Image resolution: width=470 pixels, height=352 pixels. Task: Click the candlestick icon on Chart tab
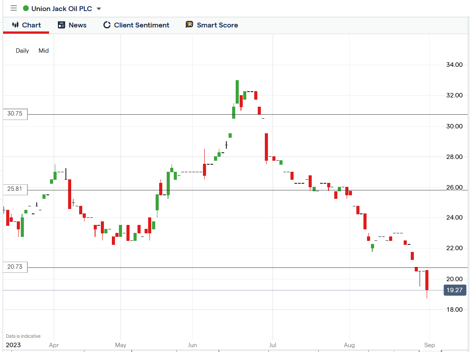pos(15,25)
